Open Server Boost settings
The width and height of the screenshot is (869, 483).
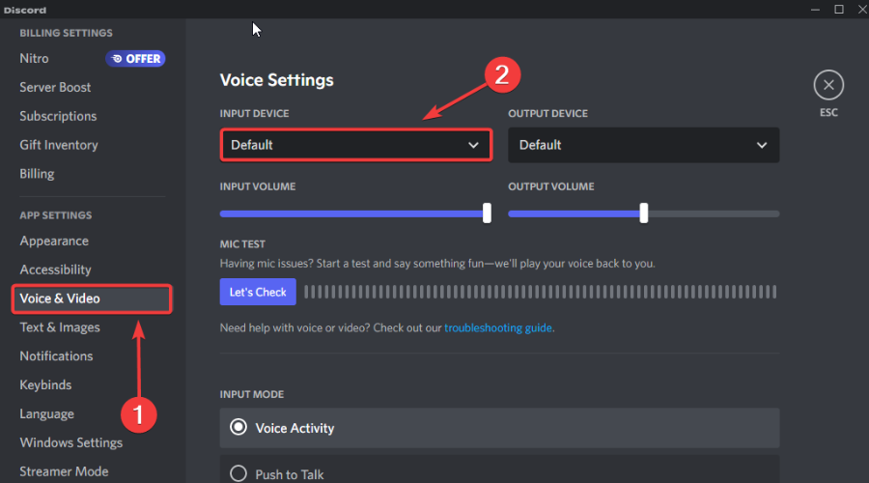55,87
